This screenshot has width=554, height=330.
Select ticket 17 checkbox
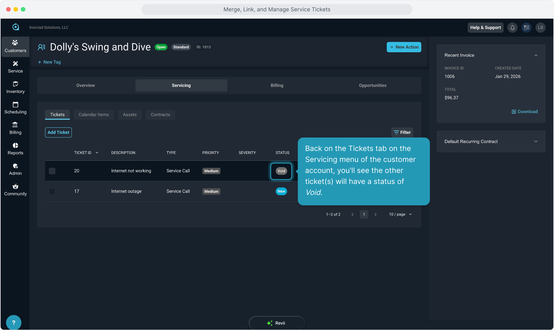(52, 191)
